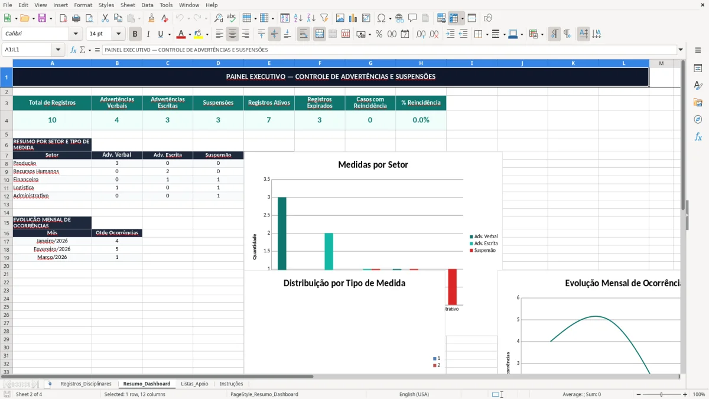Screen dimensions: 709x399
Task: Open the sidebar Functions deck
Action: click(x=698, y=137)
